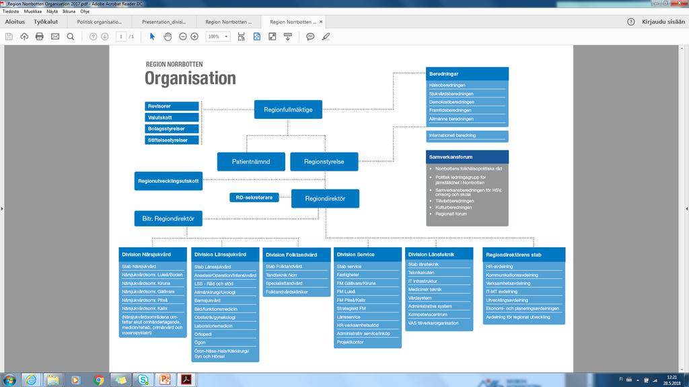Open the Ikkuna menu
The width and height of the screenshot is (689, 387).
point(69,11)
